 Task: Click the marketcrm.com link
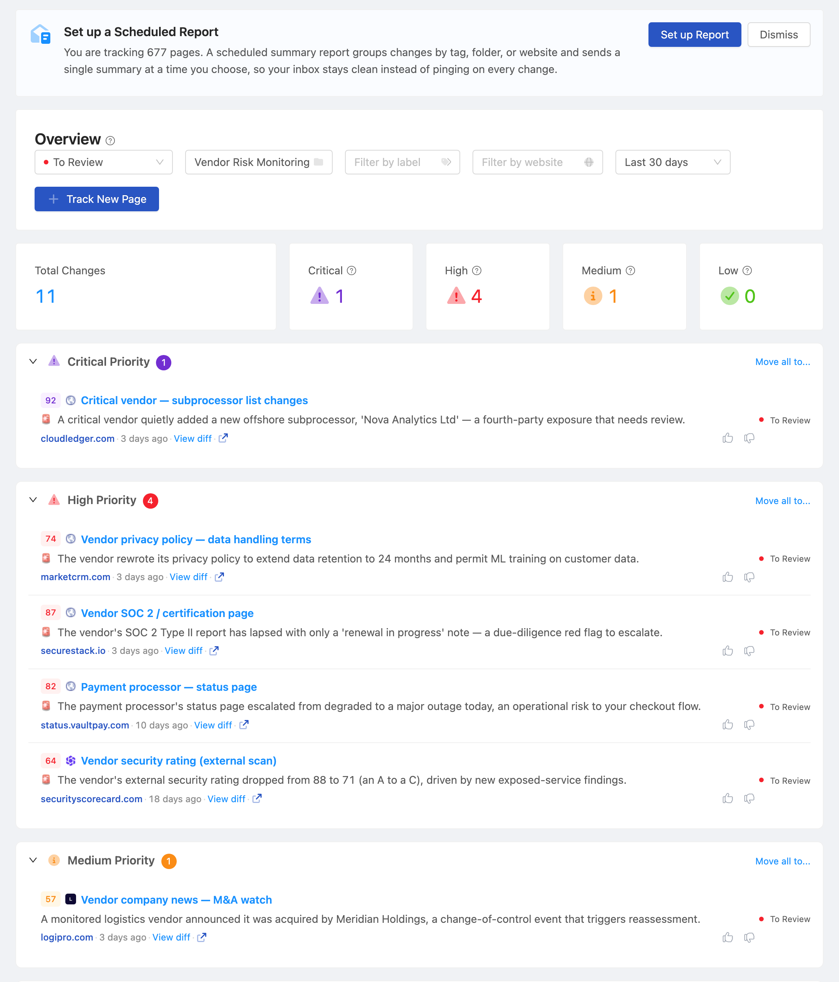click(75, 577)
